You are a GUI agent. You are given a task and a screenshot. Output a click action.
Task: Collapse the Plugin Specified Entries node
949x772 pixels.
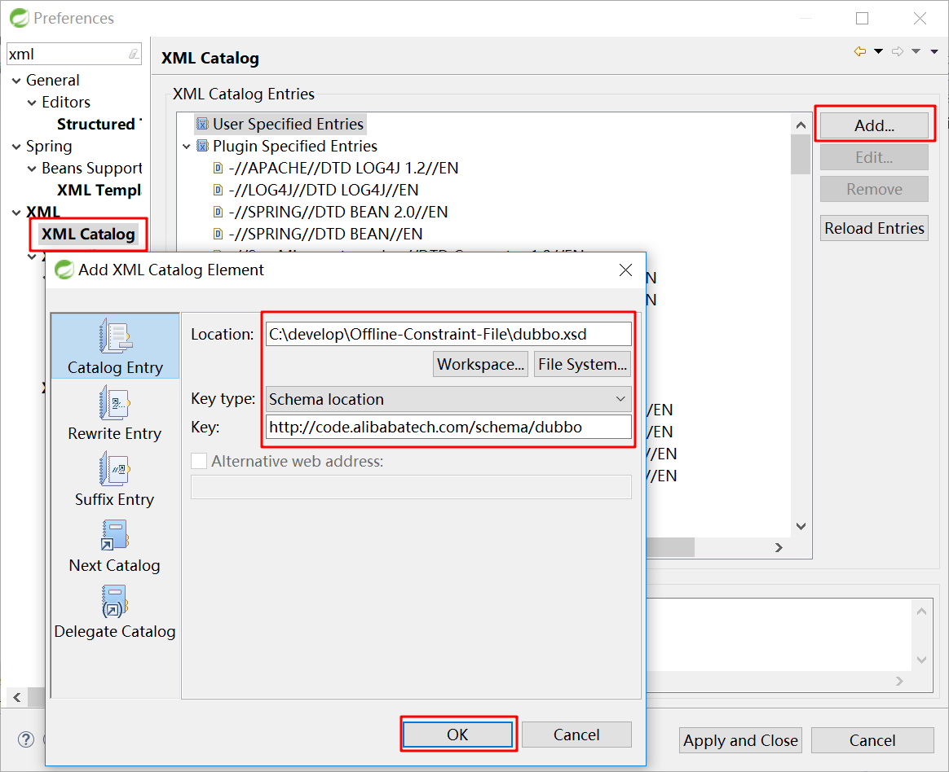coord(187,147)
